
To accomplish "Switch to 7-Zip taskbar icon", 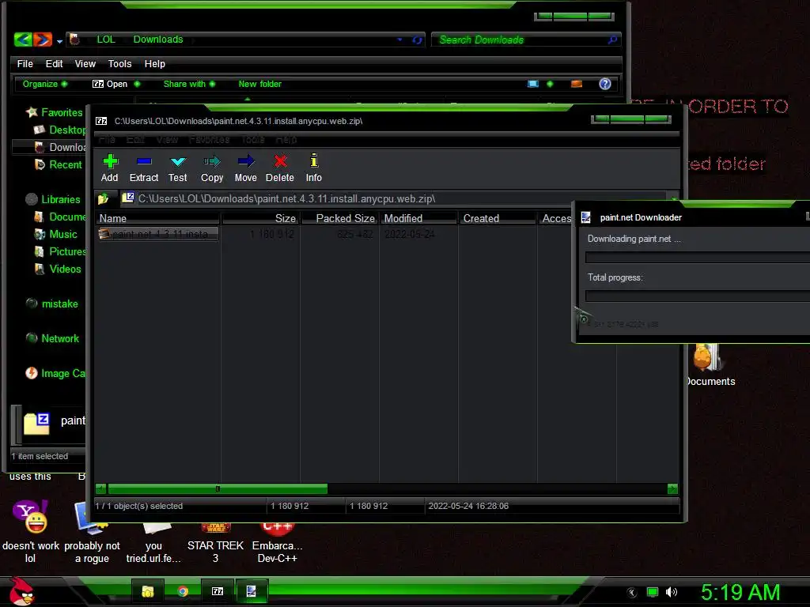I will coord(218,591).
